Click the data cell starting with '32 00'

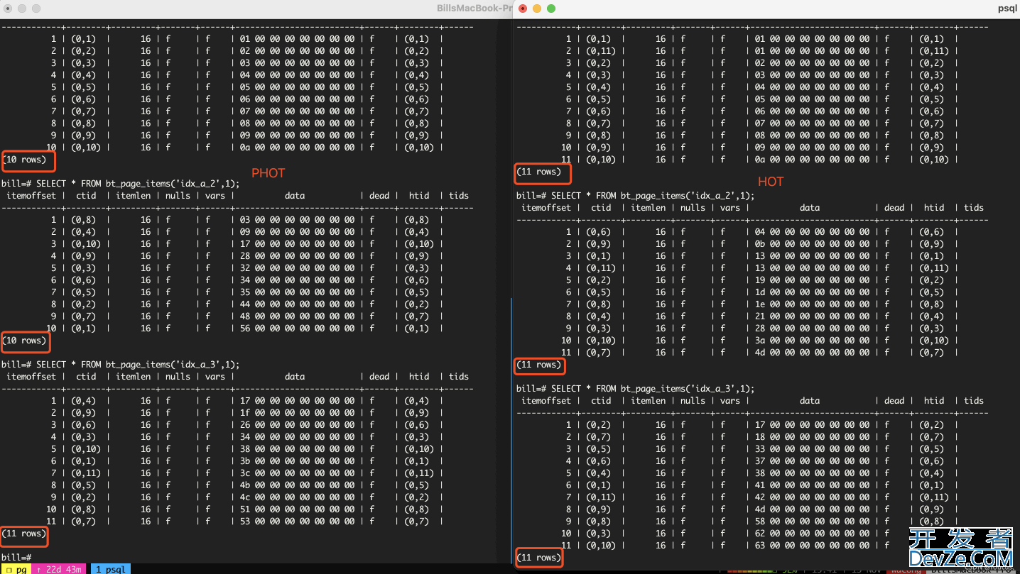(x=297, y=268)
